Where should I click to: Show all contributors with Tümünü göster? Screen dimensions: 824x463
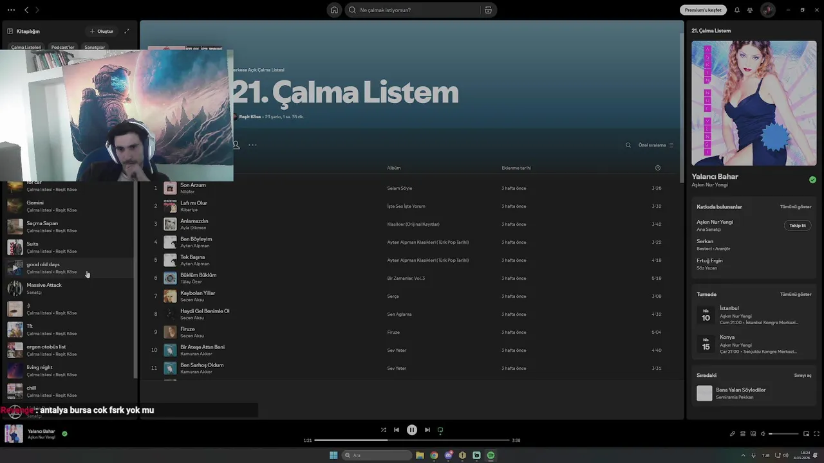pyautogui.click(x=796, y=206)
